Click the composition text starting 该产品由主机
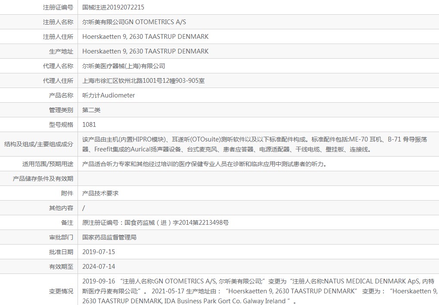 pyautogui.click(x=255, y=144)
